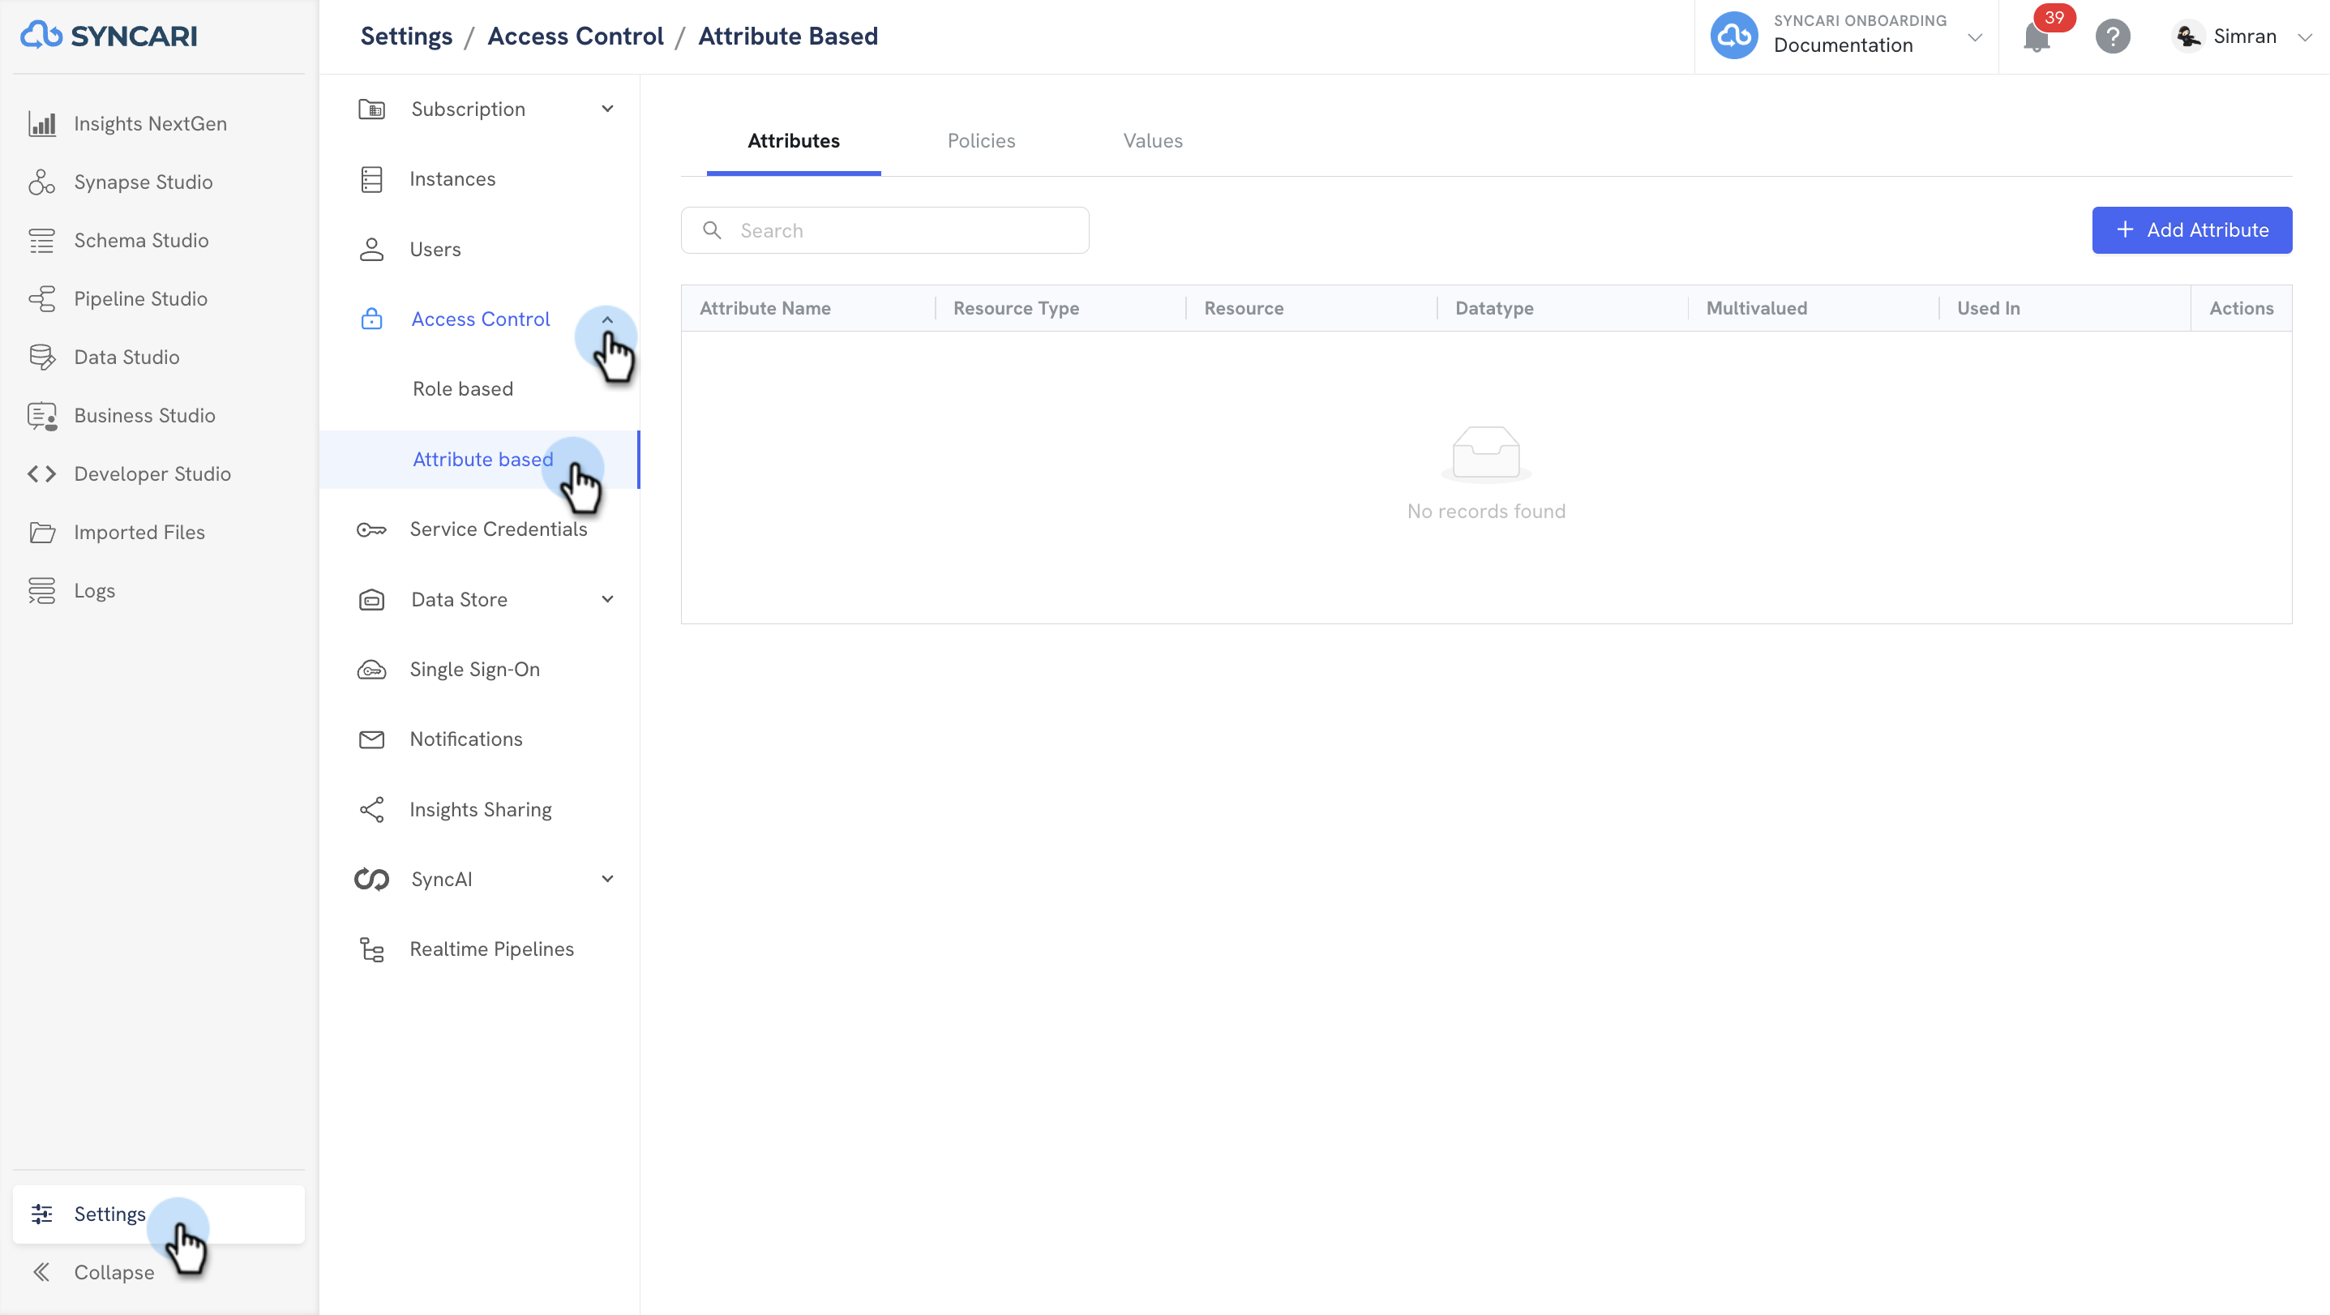Go to Access Control breadcrumb link

click(x=576, y=36)
